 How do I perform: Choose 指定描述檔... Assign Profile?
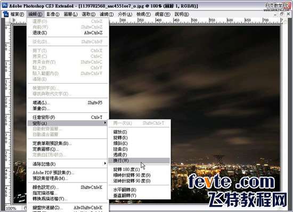(x=68, y=193)
